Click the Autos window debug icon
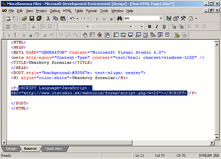The image size is (221, 159). tap(123, 35)
